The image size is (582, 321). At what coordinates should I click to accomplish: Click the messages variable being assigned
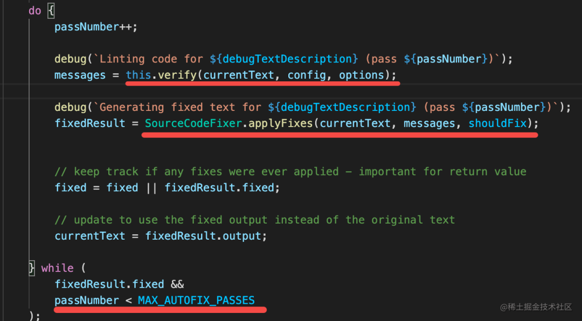pos(80,75)
